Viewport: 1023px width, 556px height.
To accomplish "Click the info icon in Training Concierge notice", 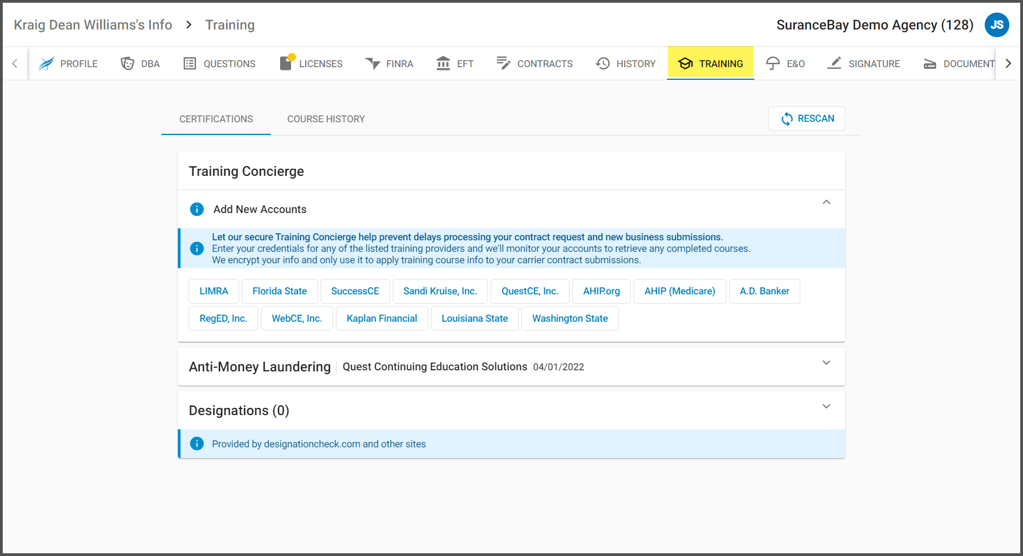I will (x=197, y=249).
